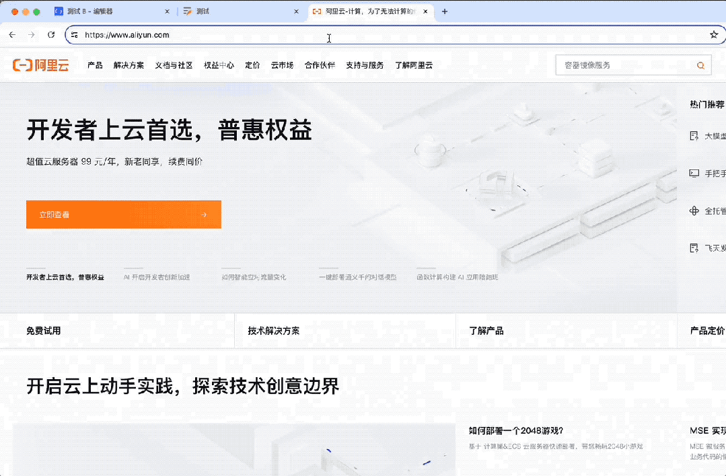The width and height of the screenshot is (726, 476).
Task: Open the MSE article link
Action: (708, 431)
